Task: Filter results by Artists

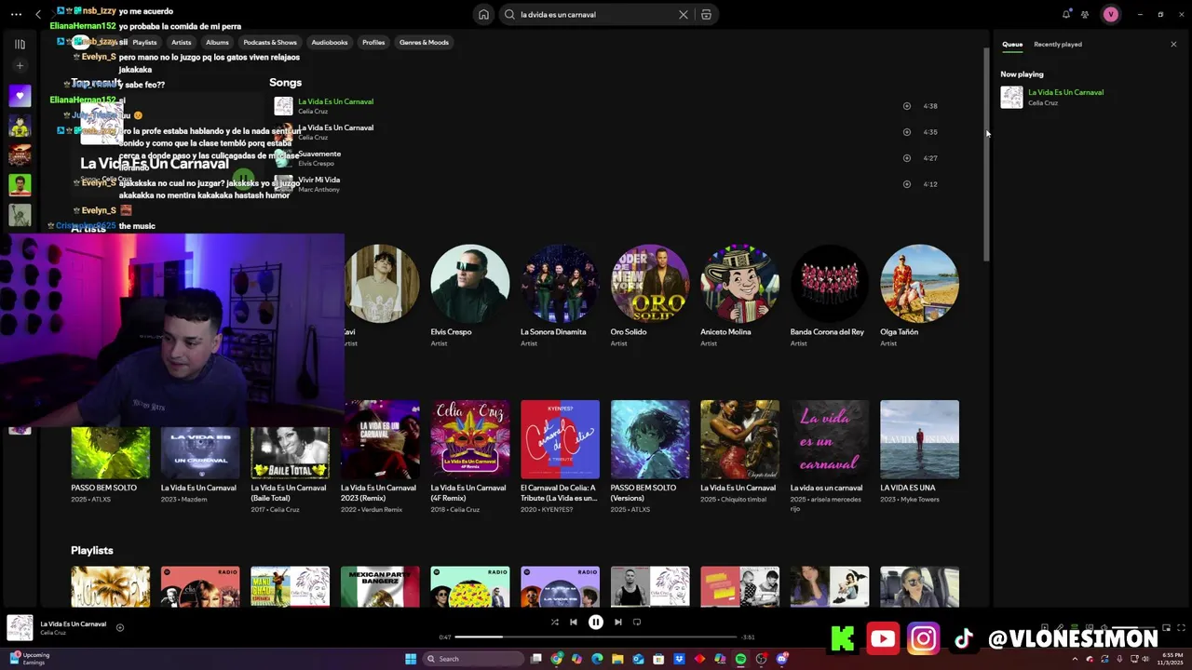Action: [182, 43]
